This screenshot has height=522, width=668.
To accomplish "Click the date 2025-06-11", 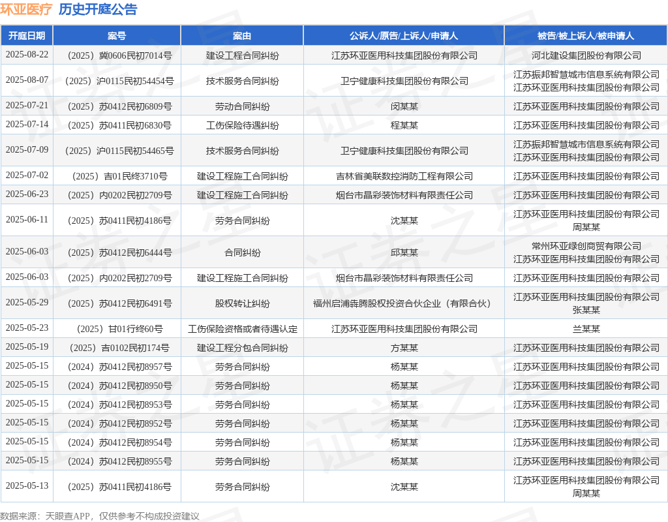I will point(27,219).
